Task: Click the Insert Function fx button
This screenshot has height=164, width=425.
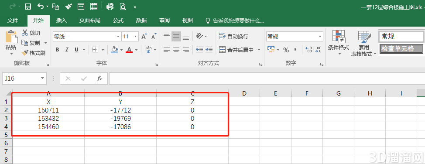Action: pos(99,79)
